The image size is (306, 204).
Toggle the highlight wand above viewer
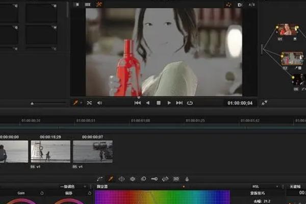tap(99, 4)
